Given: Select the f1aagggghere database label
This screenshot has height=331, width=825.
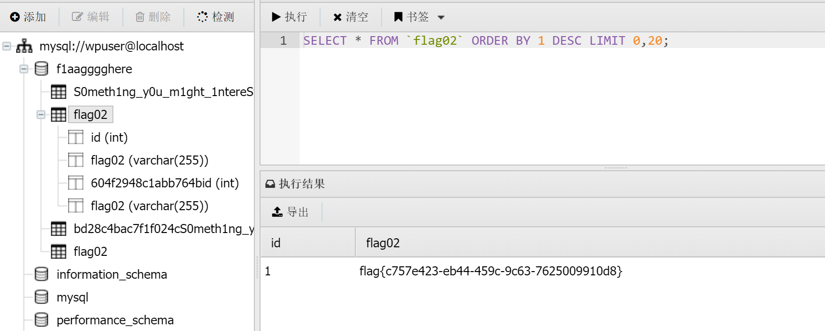Looking at the screenshot, I should [94, 69].
